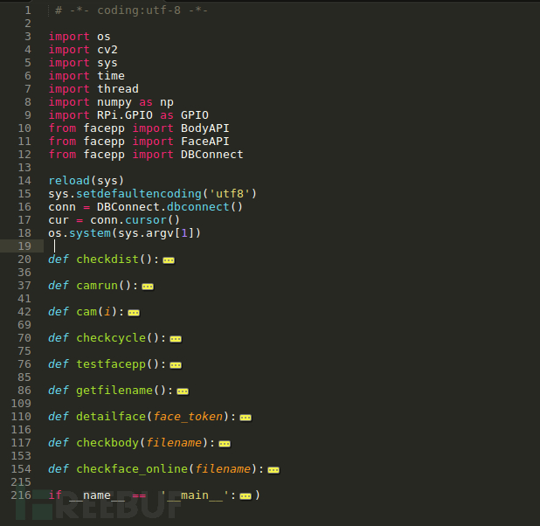Click fold marker after camrun definition
This screenshot has height=526, width=540.
tap(148, 287)
